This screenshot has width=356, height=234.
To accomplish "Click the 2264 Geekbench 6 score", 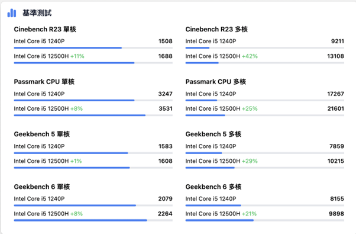I will point(166,214).
